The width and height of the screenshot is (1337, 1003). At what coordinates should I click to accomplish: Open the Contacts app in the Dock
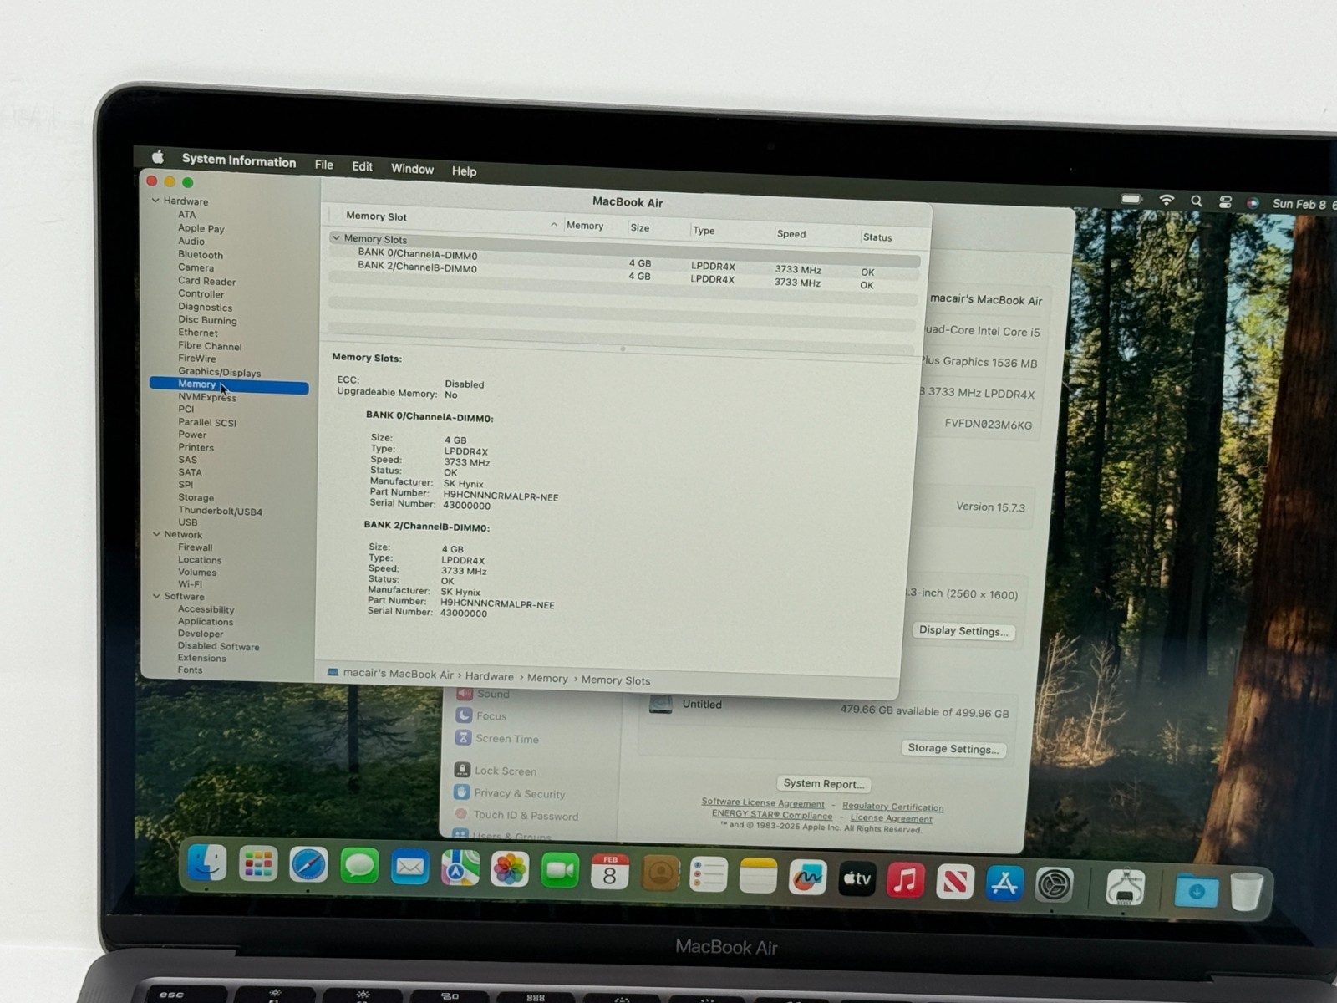(x=660, y=873)
